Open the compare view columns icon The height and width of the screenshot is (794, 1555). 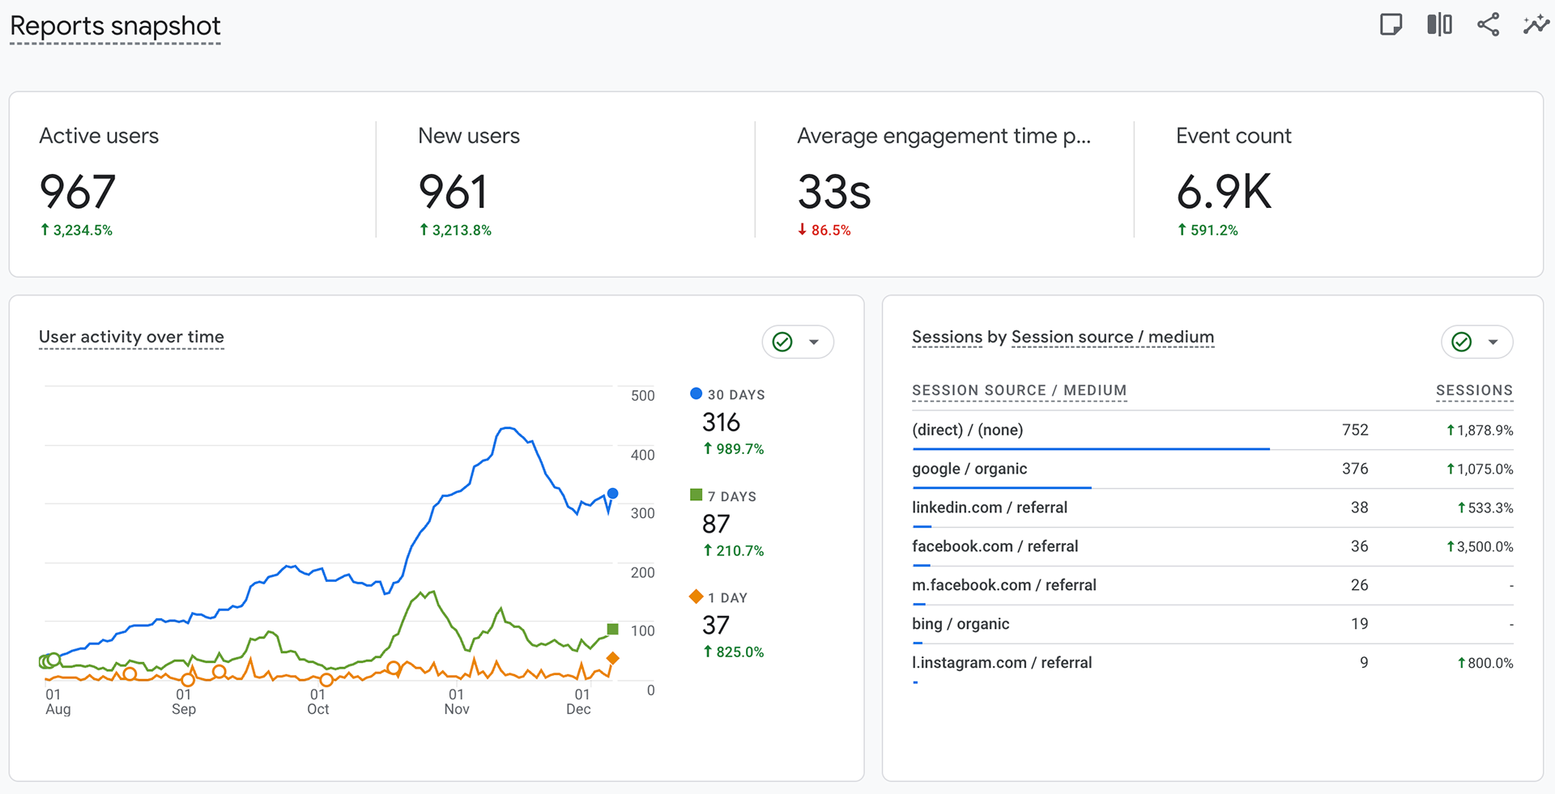coord(1439,24)
